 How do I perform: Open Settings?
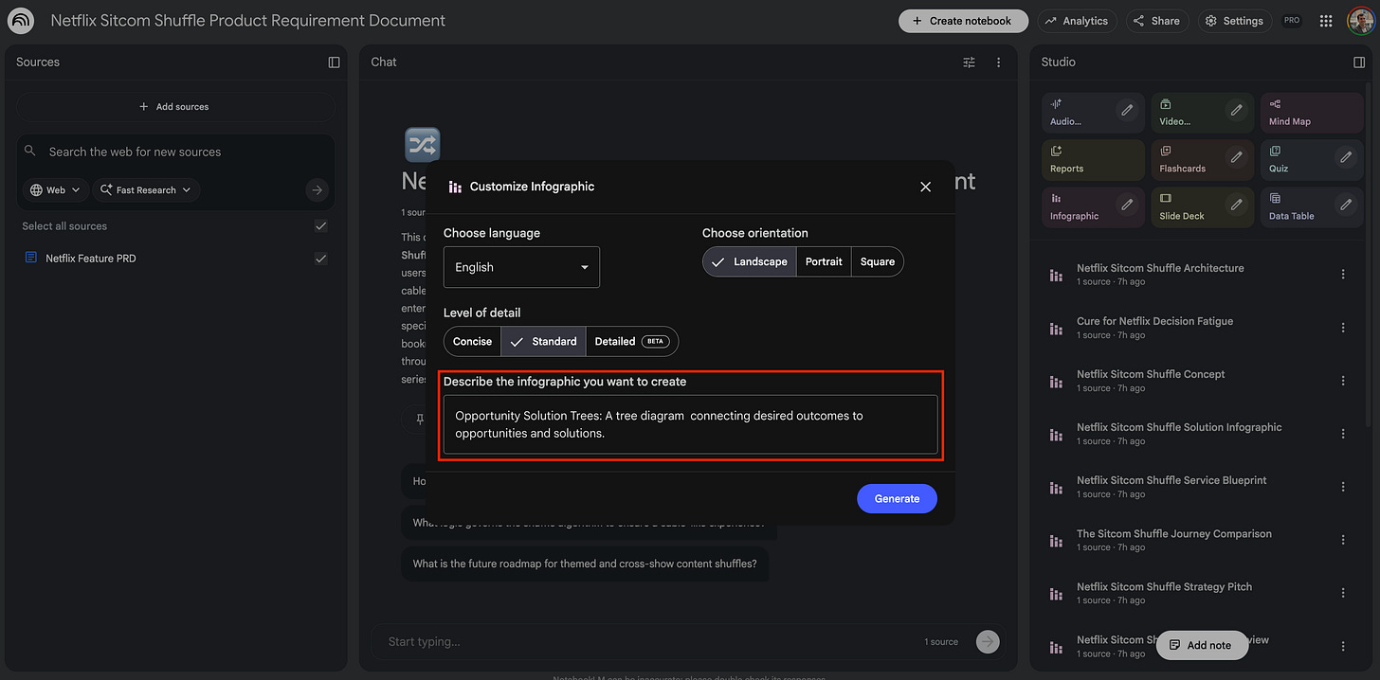pos(1233,21)
